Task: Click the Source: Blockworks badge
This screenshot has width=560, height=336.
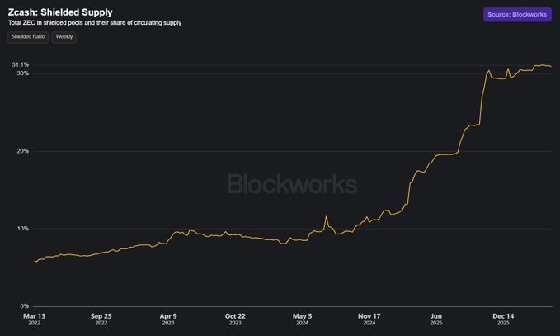Action: [x=517, y=14]
